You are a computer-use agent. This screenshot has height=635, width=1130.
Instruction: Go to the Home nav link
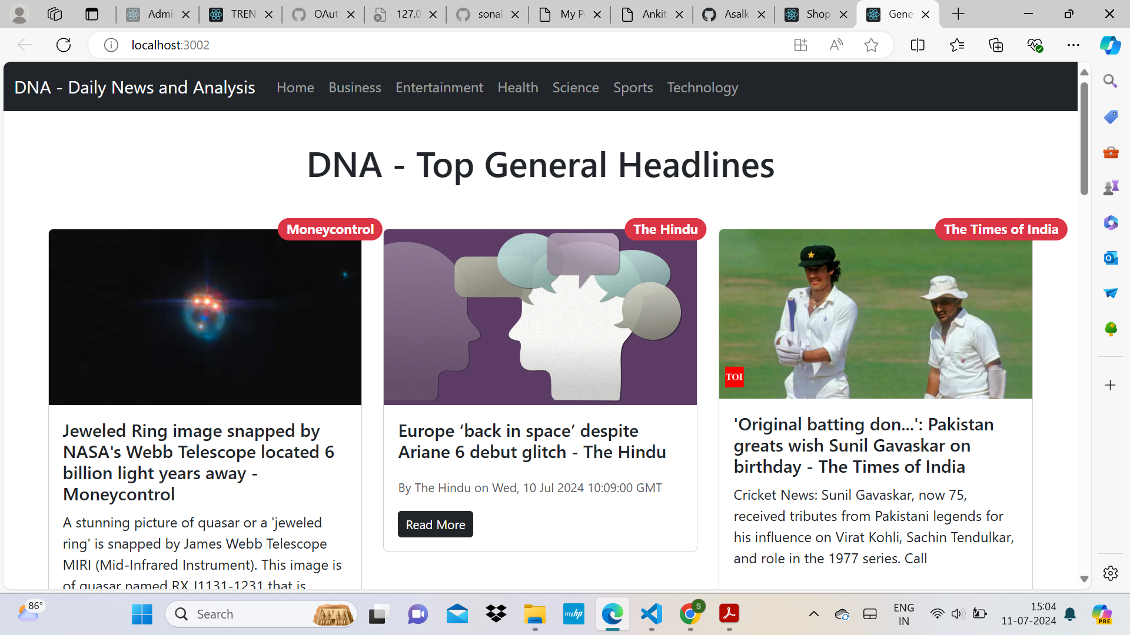click(295, 88)
